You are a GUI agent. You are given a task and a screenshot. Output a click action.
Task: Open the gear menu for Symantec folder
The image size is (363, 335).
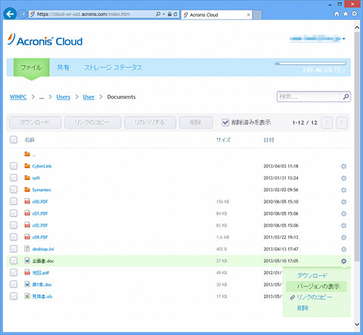click(x=343, y=190)
